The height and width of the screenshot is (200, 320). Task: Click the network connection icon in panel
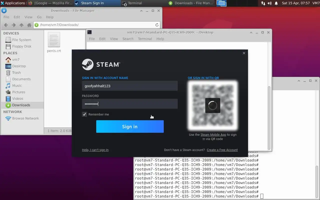[x=263, y=3]
